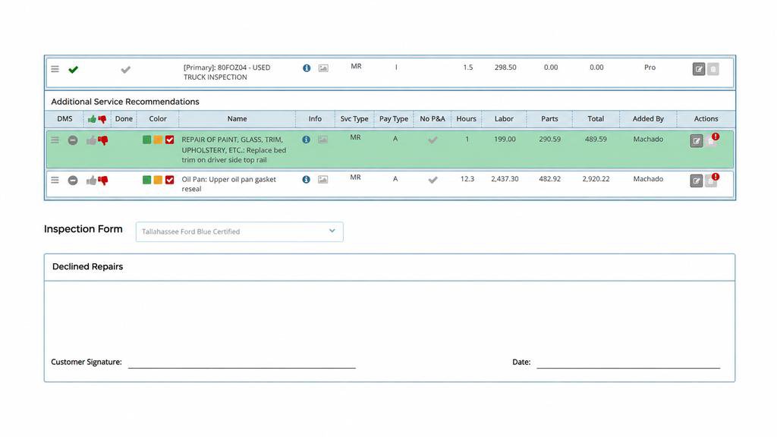777x437 pixels.
Task: Click the Labor column header
Action: [x=504, y=119]
